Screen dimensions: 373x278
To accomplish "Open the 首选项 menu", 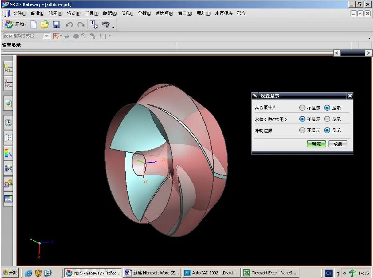I will [164, 13].
